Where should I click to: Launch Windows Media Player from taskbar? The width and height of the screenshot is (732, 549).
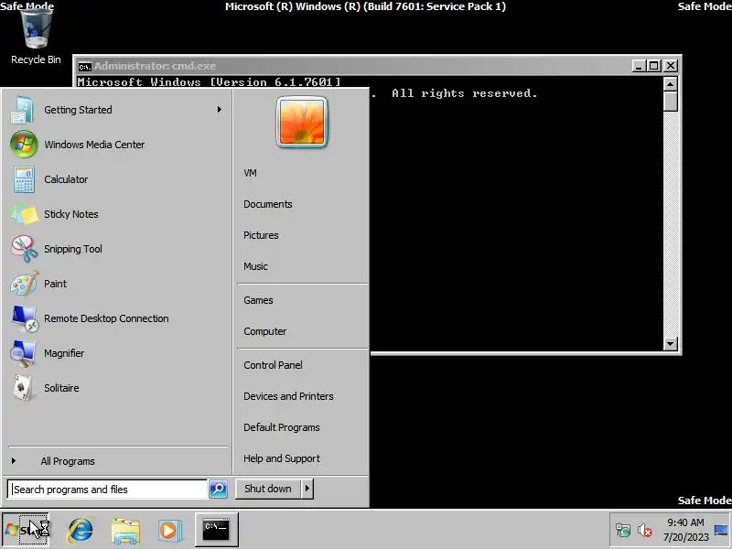click(169, 530)
